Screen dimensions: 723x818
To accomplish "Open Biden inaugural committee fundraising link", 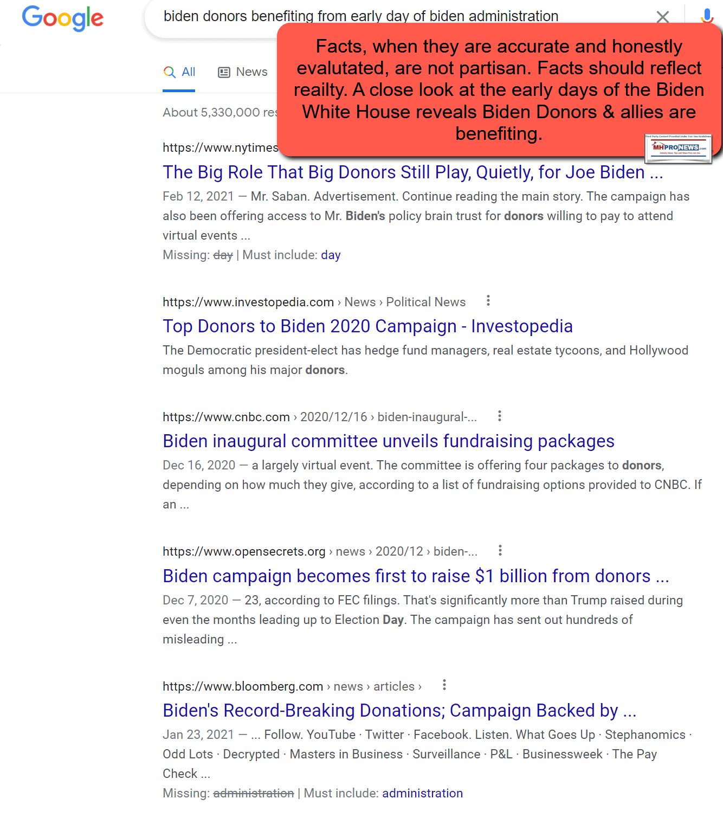I will click(x=388, y=441).
